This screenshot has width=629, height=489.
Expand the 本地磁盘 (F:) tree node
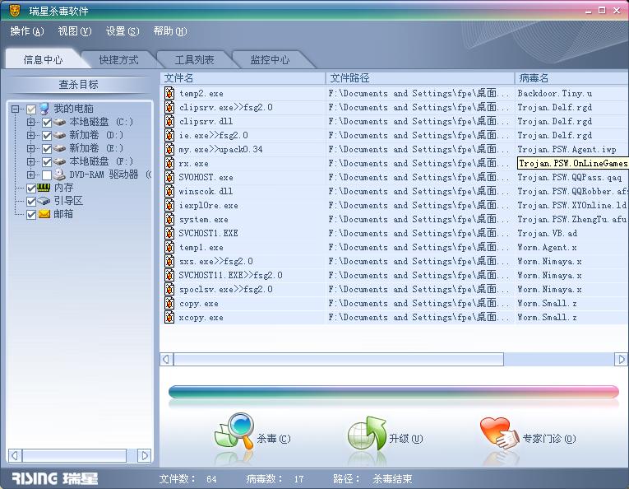click(31, 161)
